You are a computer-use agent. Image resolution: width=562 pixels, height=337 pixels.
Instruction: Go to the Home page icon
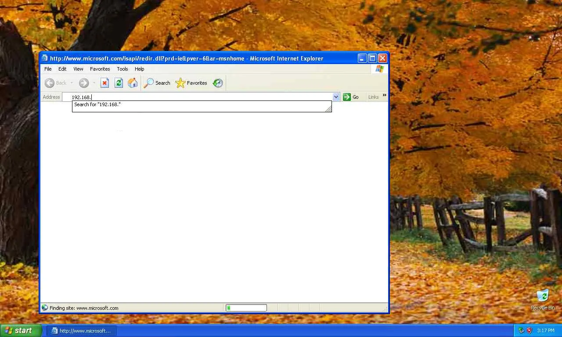click(133, 83)
